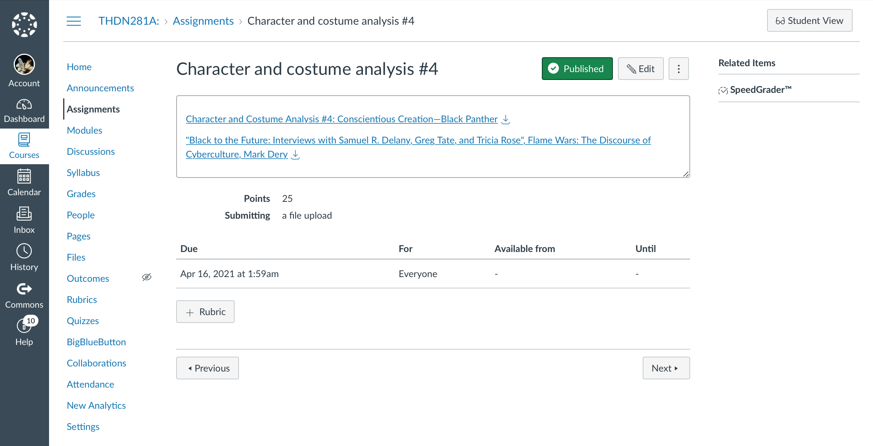Viewport: 873px width, 446px height.
Task: Toggle the hamburger course menu
Action: pyautogui.click(x=74, y=21)
